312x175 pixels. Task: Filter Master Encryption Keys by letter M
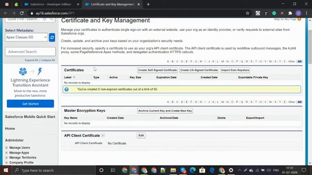(222, 102)
